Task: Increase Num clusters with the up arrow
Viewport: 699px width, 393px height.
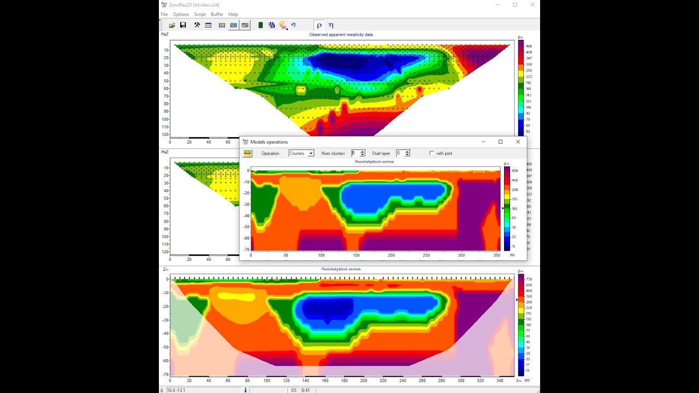Action: tap(363, 152)
